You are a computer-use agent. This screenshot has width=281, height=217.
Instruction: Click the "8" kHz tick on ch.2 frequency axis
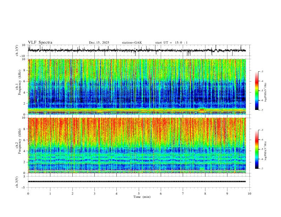point(24,129)
